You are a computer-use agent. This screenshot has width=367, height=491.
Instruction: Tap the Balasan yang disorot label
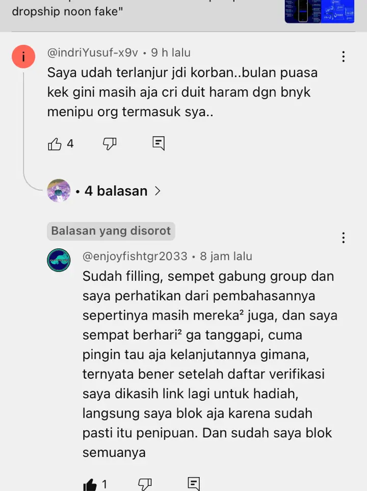coord(111,231)
